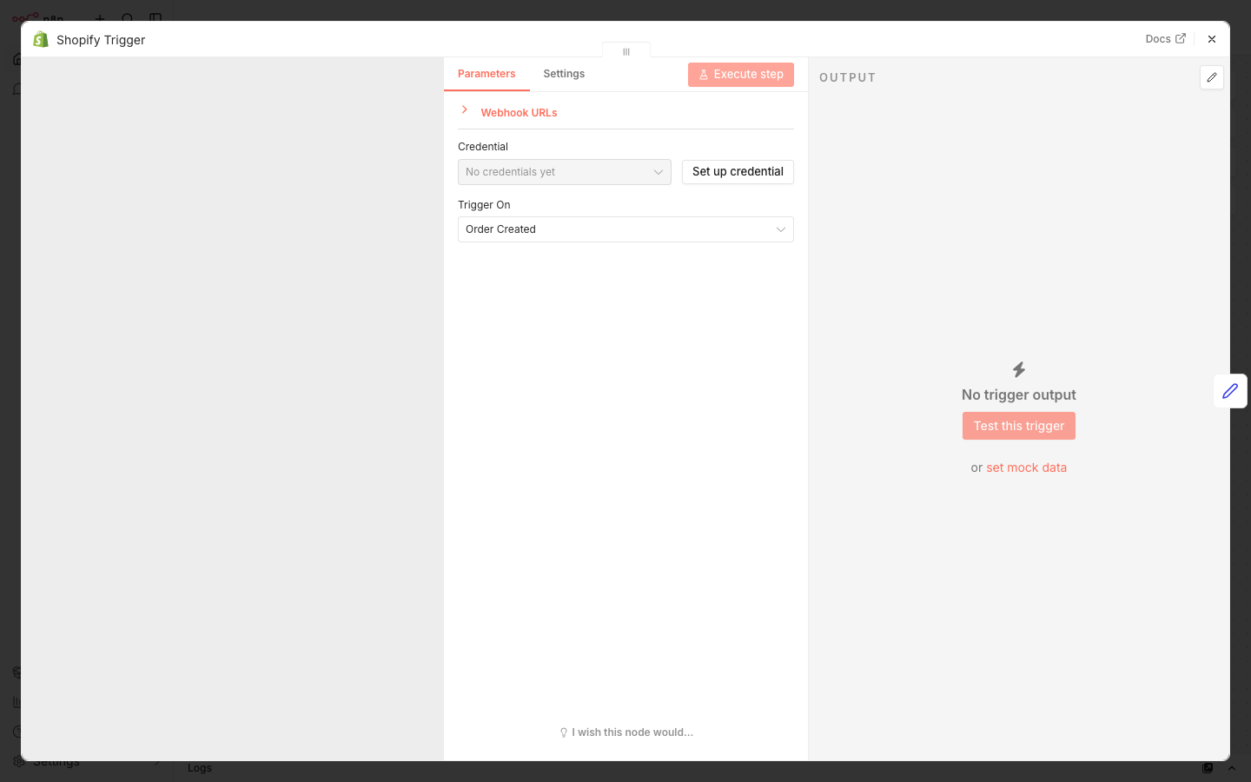Click the floating pencil icon on right edge
This screenshot has height=782, width=1251.
tap(1230, 391)
